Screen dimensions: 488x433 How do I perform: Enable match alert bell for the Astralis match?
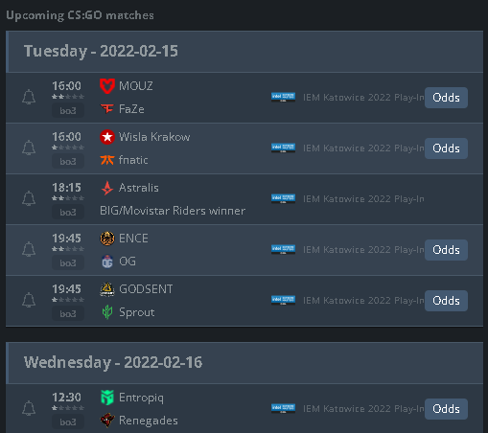[x=29, y=198]
